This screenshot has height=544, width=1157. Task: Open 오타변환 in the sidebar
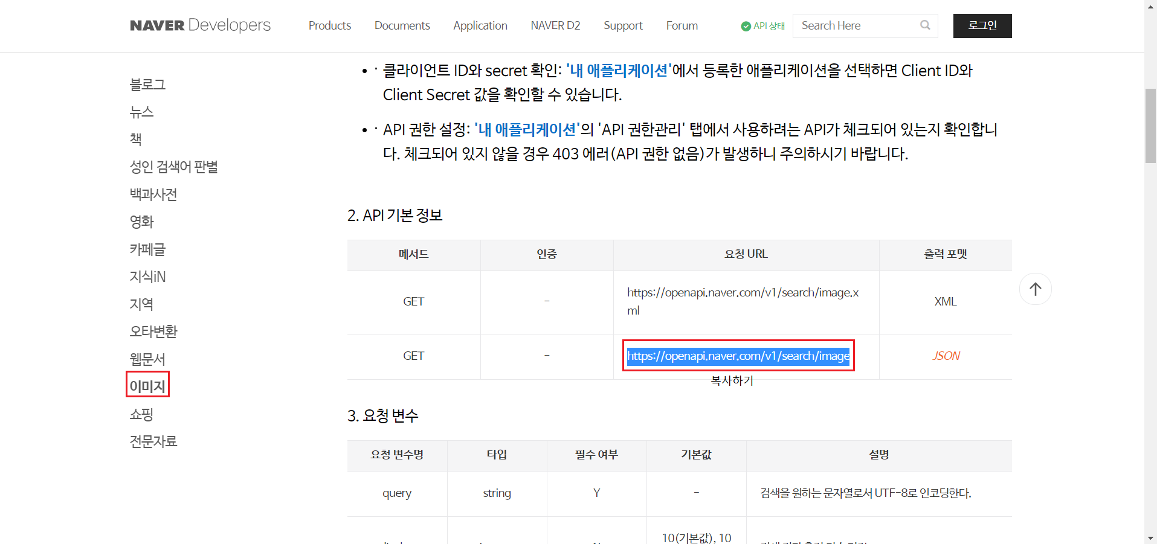click(x=153, y=331)
